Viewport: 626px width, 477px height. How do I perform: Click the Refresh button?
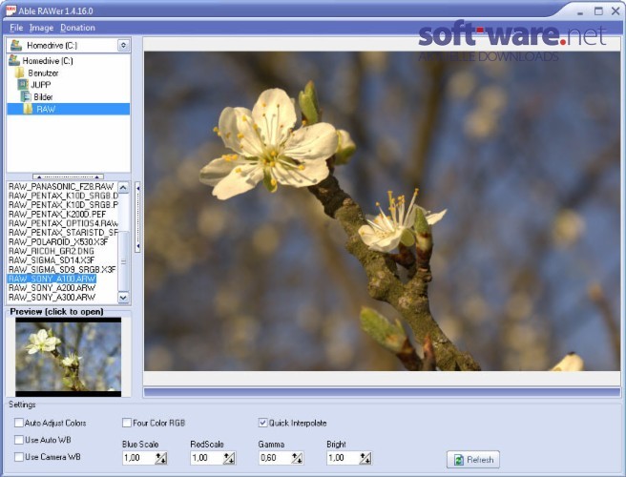tap(473, 460)
